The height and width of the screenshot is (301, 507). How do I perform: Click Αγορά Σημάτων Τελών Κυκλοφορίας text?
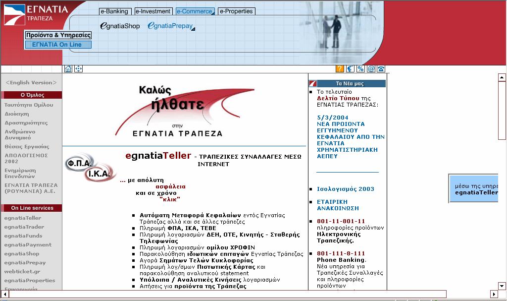tap(196, 260)
